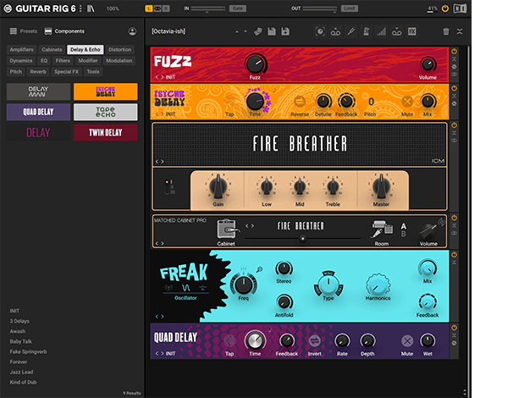508x398 pixels.
Task: Enable the input Gate
Action: [237, 8]
